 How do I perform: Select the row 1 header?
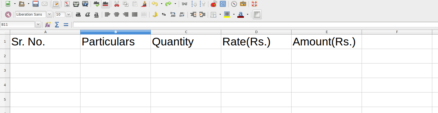[x=5, y=42]
